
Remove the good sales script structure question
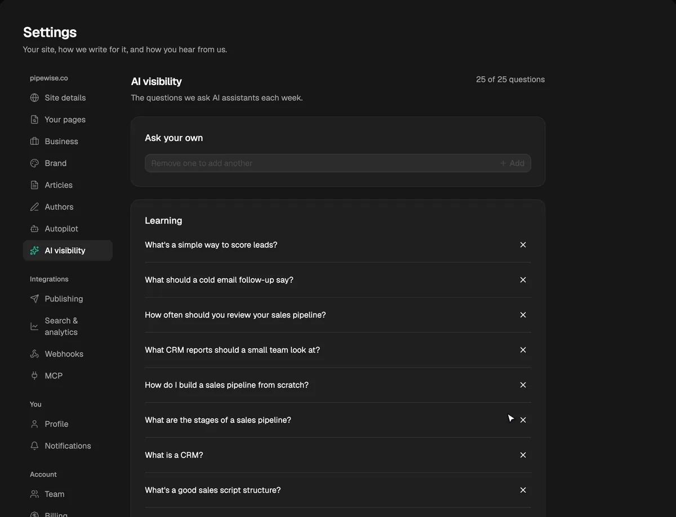[523, 490]
